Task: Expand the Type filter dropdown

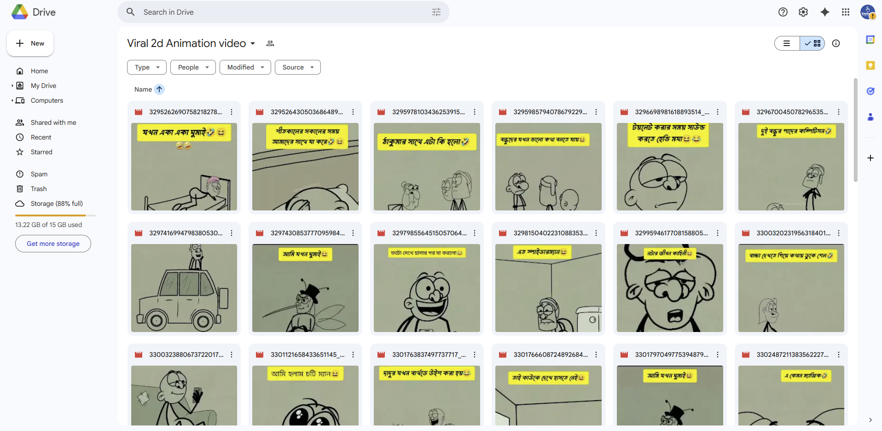Action: (x=147, y=67)
